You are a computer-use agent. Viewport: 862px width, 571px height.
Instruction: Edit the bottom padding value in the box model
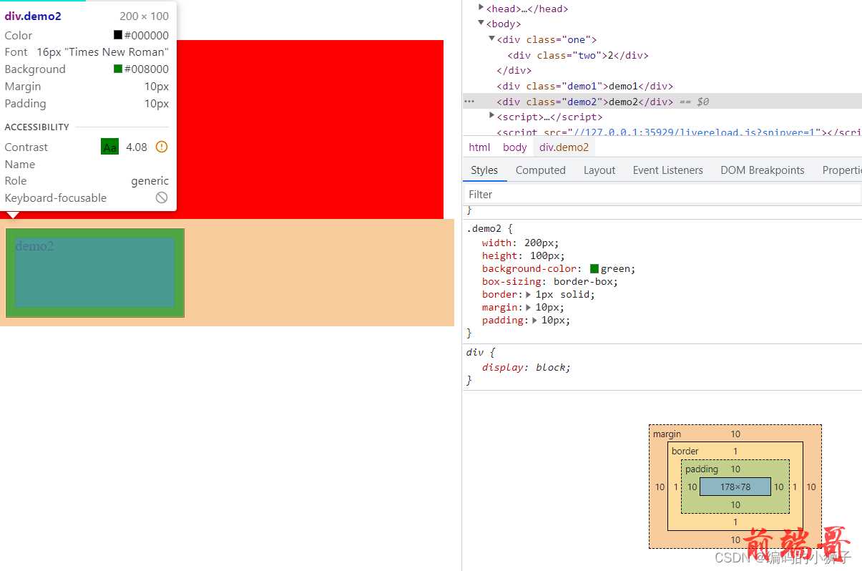[x=735, y=504]
